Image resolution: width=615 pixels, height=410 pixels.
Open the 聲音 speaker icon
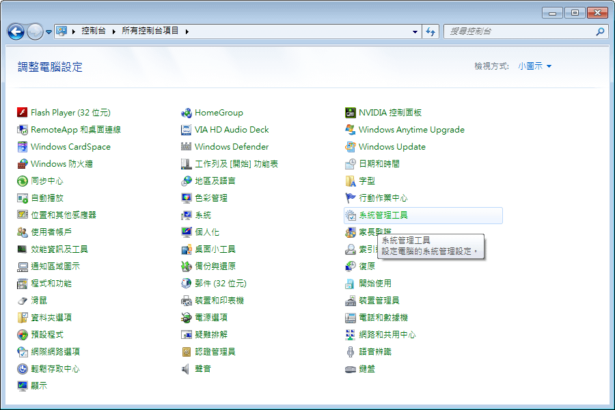coord(187,369)
